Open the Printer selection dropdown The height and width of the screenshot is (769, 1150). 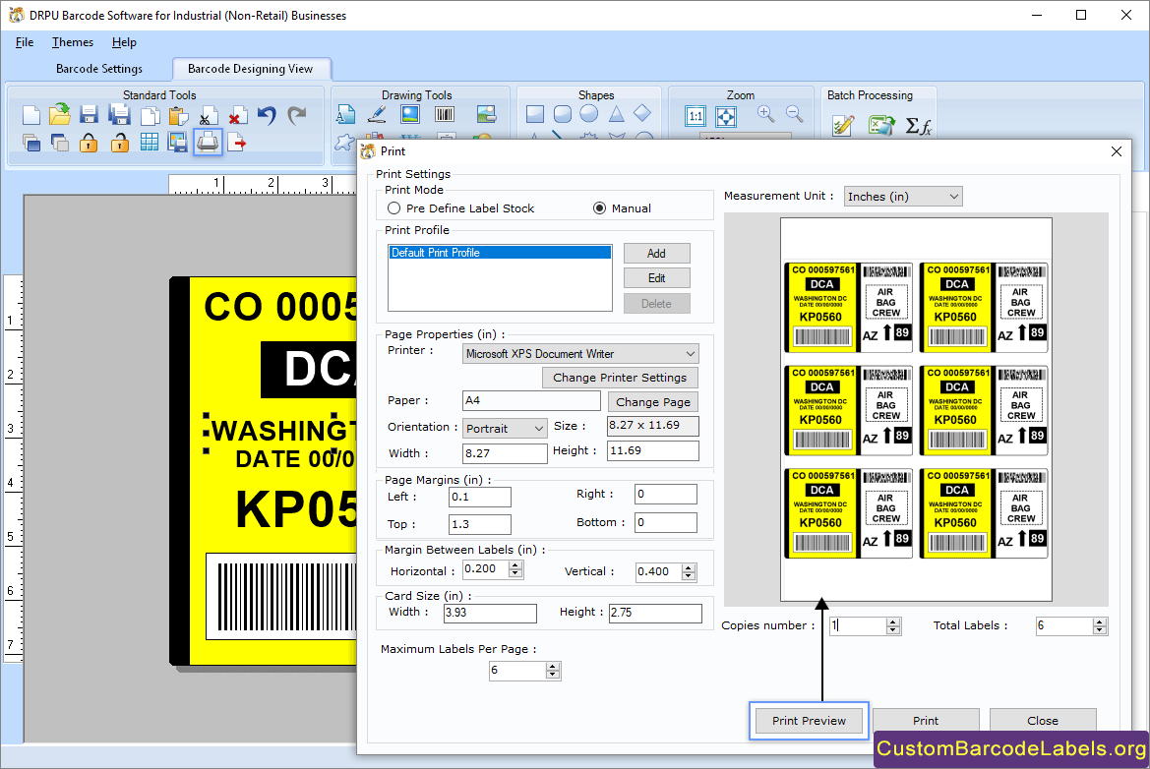(580, 353)
